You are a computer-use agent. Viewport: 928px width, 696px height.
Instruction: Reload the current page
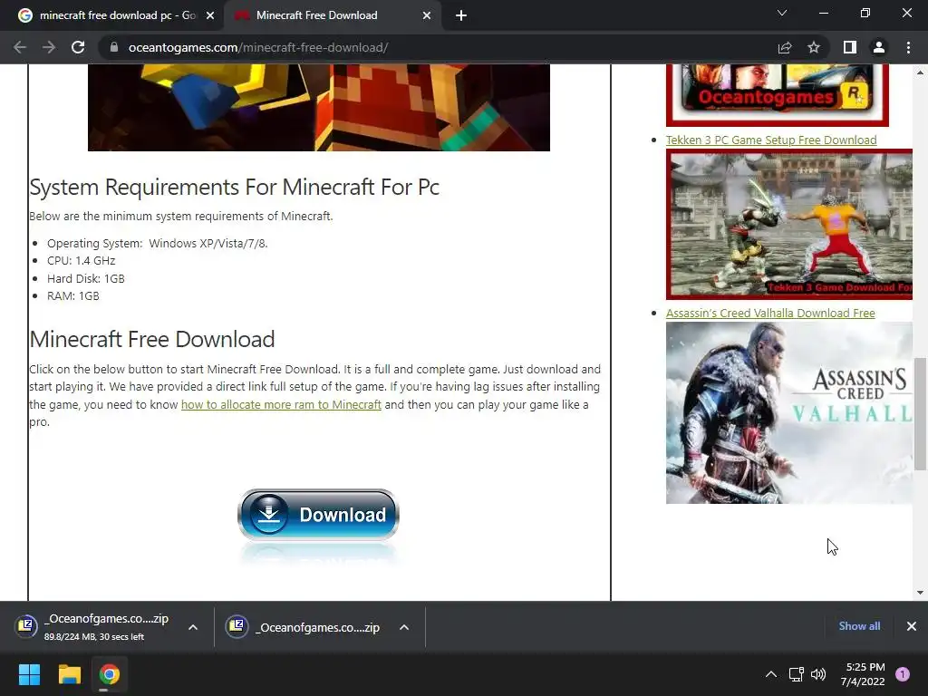(x=78, y=47)
